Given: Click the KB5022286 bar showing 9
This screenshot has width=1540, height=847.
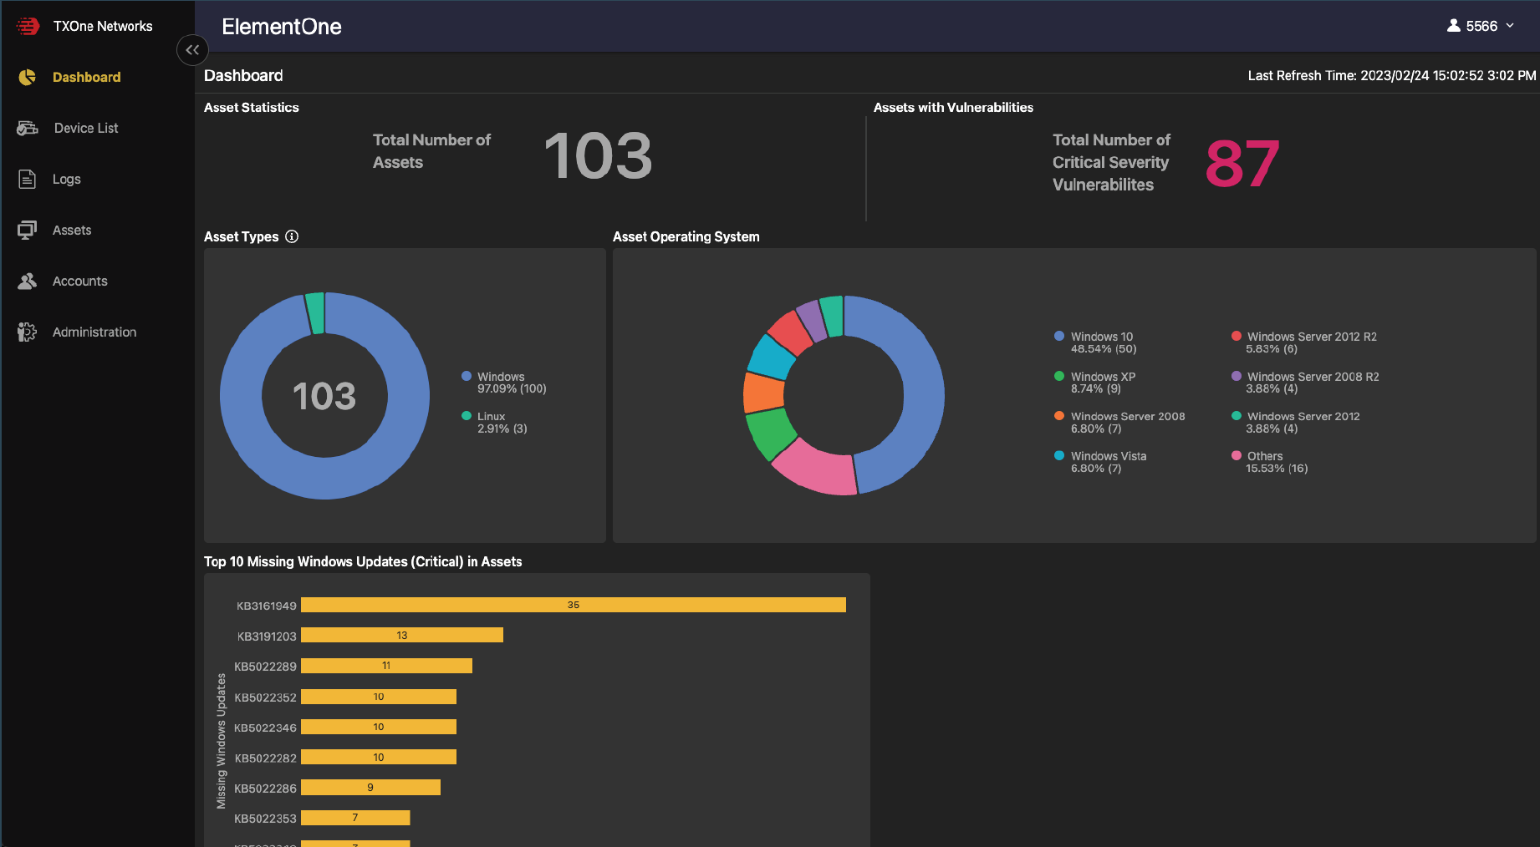Looking at the screenshot, I should [x=370, y=787].
